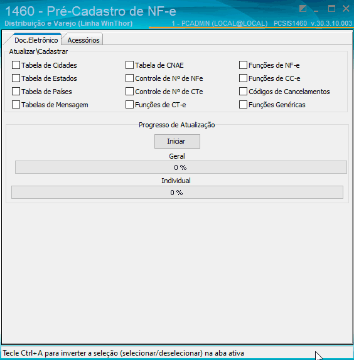Tick the Tabela de Países checkbox
Image resolution: width=354 pixels, height=360 pixels.
point(16,92)
